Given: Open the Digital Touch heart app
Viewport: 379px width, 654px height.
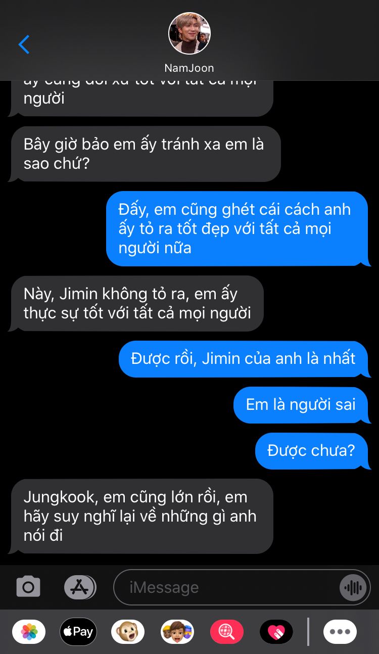Looking at the screenshot, I should coord(276,632).
